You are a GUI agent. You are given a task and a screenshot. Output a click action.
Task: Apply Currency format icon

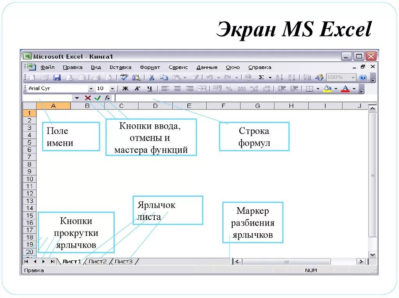click(x=217, y=89)
